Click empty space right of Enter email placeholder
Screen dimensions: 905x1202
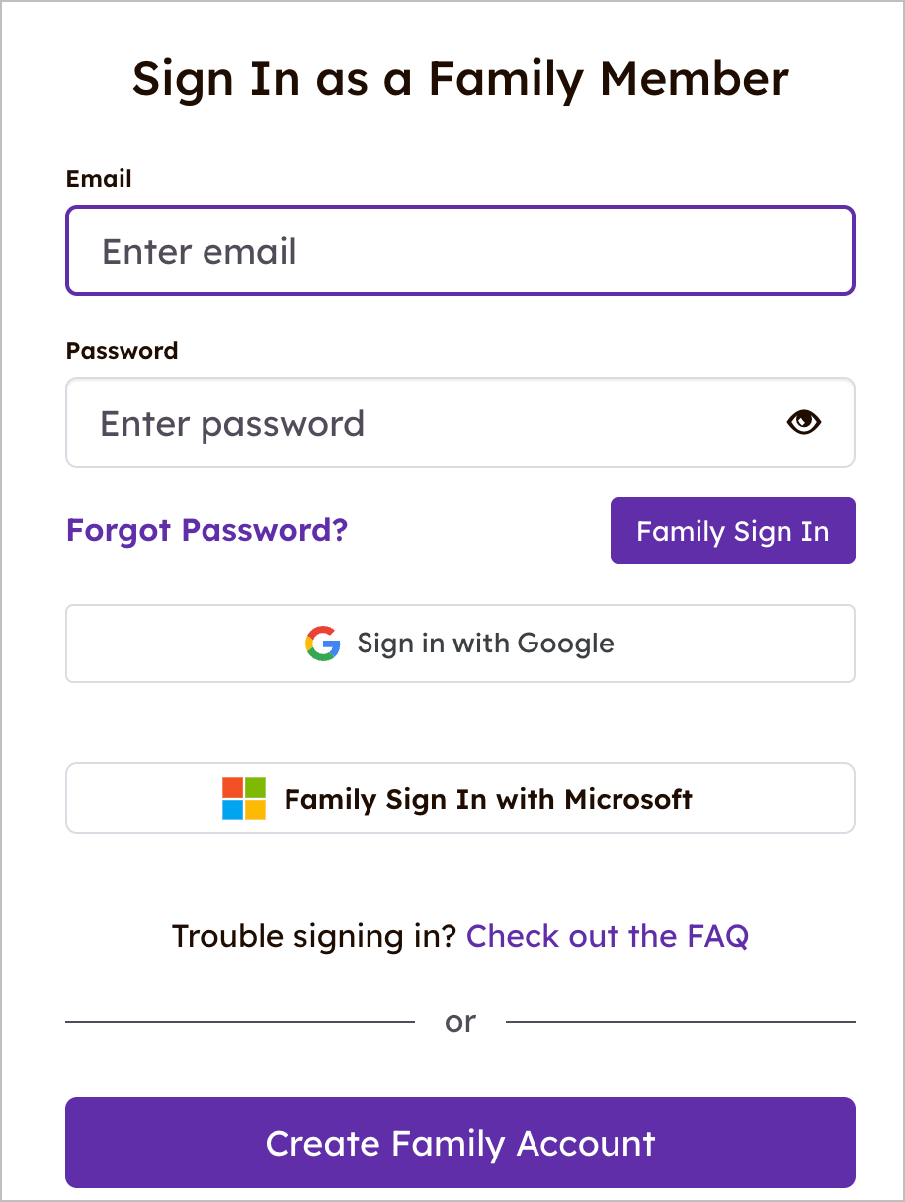click(593, 251)
